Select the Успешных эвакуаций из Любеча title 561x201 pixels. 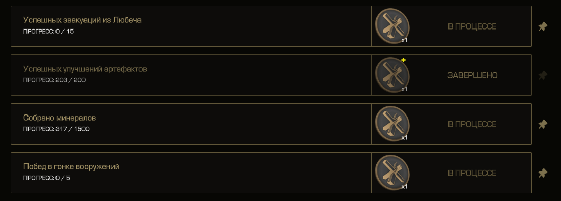click(x=82, y=20)
